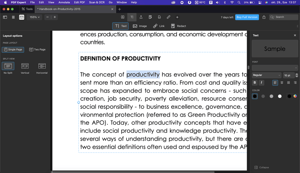Image resolution: width=300 pixels, height=173 pixels.
Task: Select center text alignment
Action: click(281, 83)
